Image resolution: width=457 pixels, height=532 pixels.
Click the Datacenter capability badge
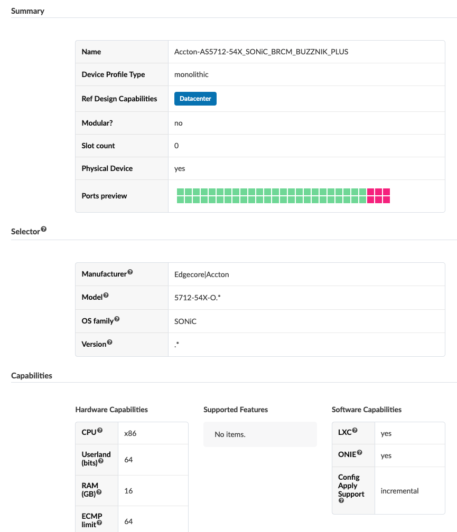(195, 99)
